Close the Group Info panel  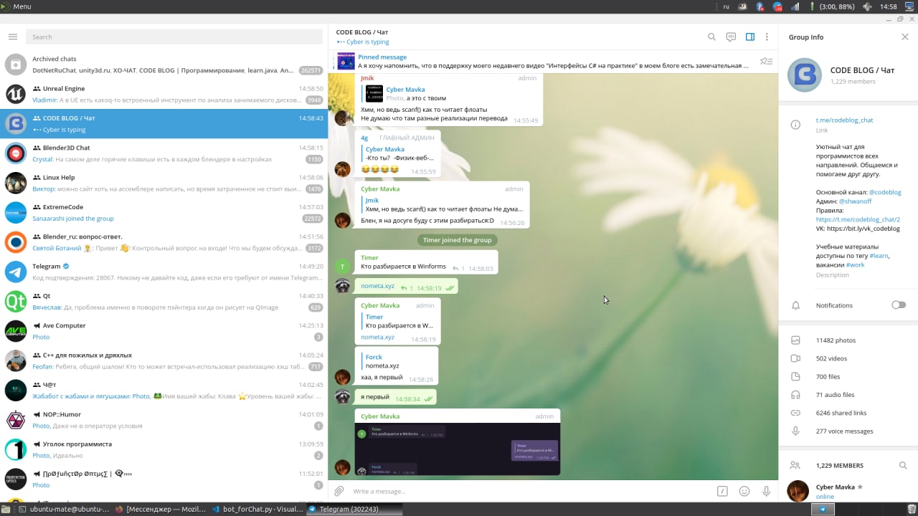[x=904, y=37]
